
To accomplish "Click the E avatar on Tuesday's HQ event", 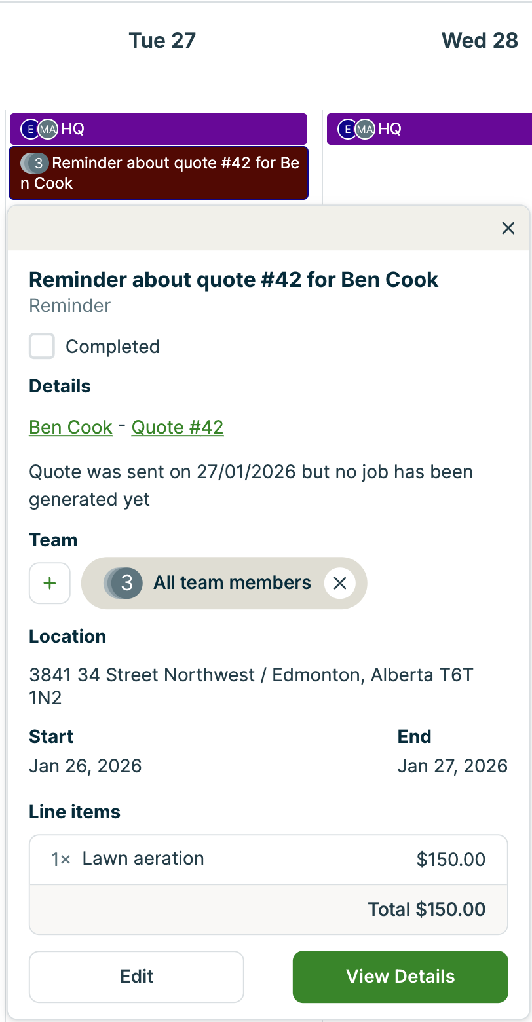I will (29, 129).
